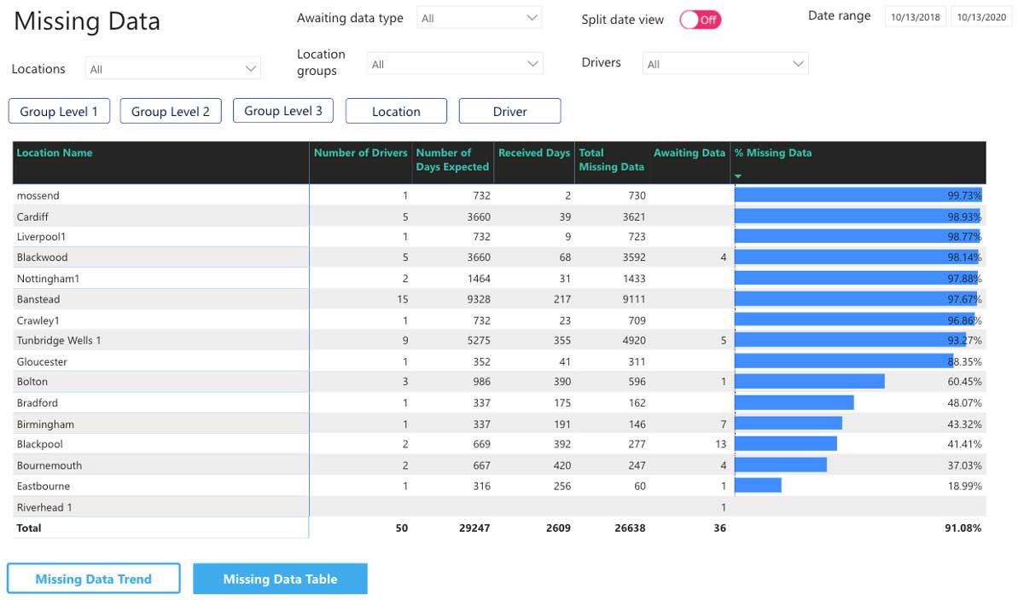Select the Cardiff location name
Screen dimensions: 1024x600
click(32, 216)
